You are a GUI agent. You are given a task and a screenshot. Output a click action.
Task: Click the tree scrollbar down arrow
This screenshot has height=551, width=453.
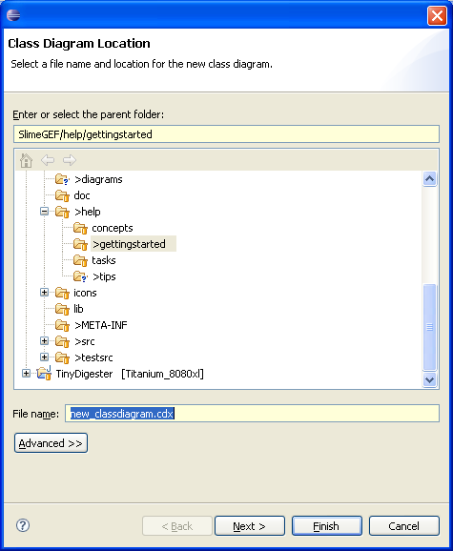pyautogui.click(x=430, y=379)
